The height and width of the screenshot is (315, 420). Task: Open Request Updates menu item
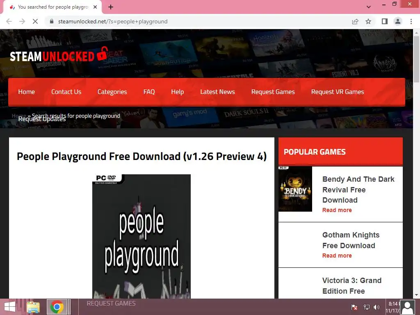click(x=42, y=120)
